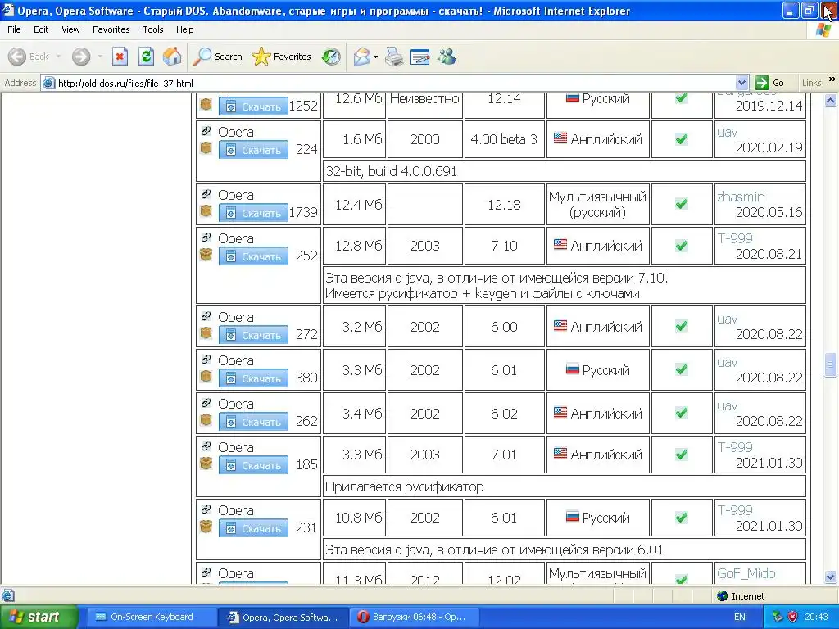Screen dimensions: 839x629
Task: Click green checkmark in the 4.00 beta 3 row
Action: (x=682, y=139)
